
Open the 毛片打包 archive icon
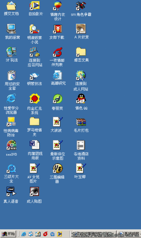pyautogui.click(x=81, y=122)
